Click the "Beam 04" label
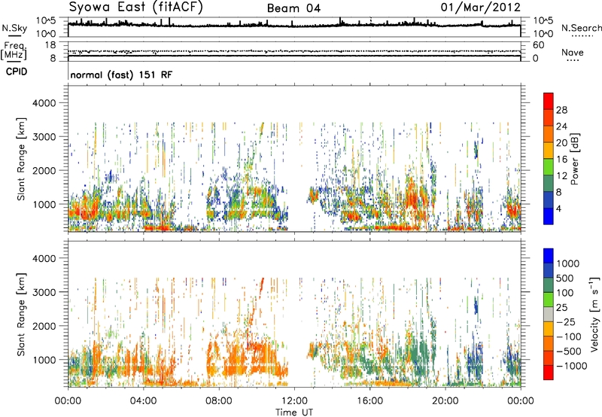Viewport: 602px width, 417px height. (293, 8)
